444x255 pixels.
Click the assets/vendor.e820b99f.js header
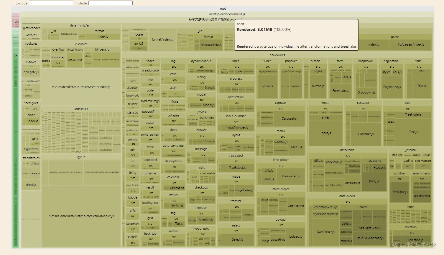[227, 14]
